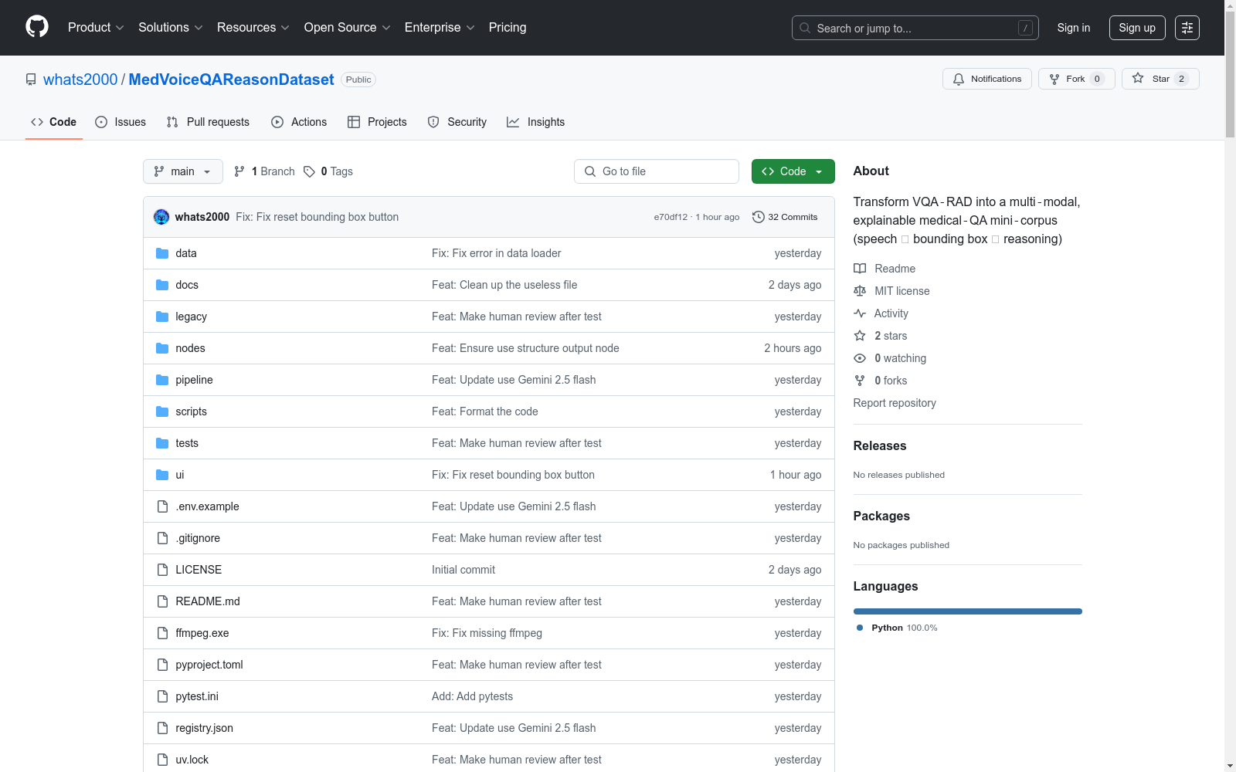This screenshot has height=772, width=1236.
Task: Open the 32 Commits link
Action: [x=785, y=217]
